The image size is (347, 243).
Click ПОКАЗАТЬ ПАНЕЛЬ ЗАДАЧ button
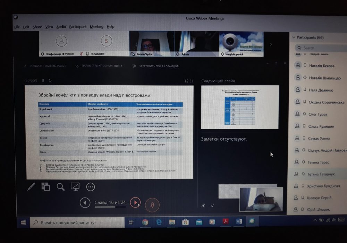pyautogui.click(x=45, y=66)
